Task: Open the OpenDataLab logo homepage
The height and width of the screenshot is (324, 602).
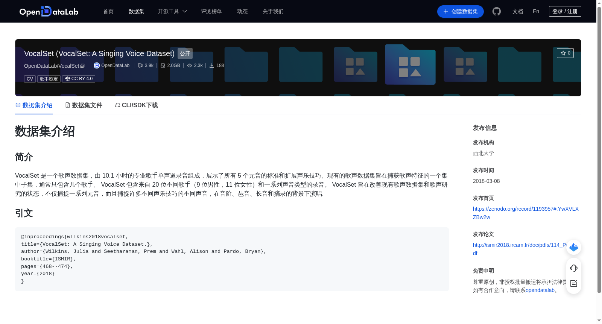Action: pyautogui.click(x=49, y=11)
